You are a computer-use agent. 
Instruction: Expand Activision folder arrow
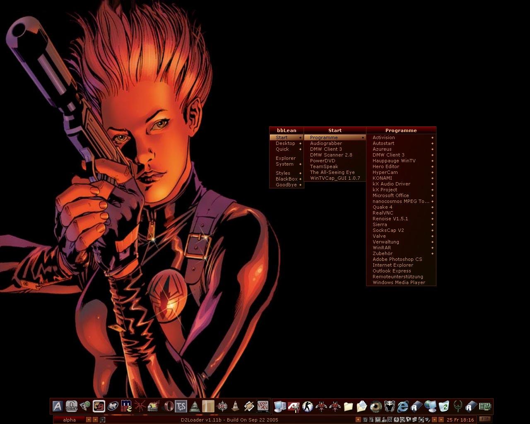coord(432,137)
